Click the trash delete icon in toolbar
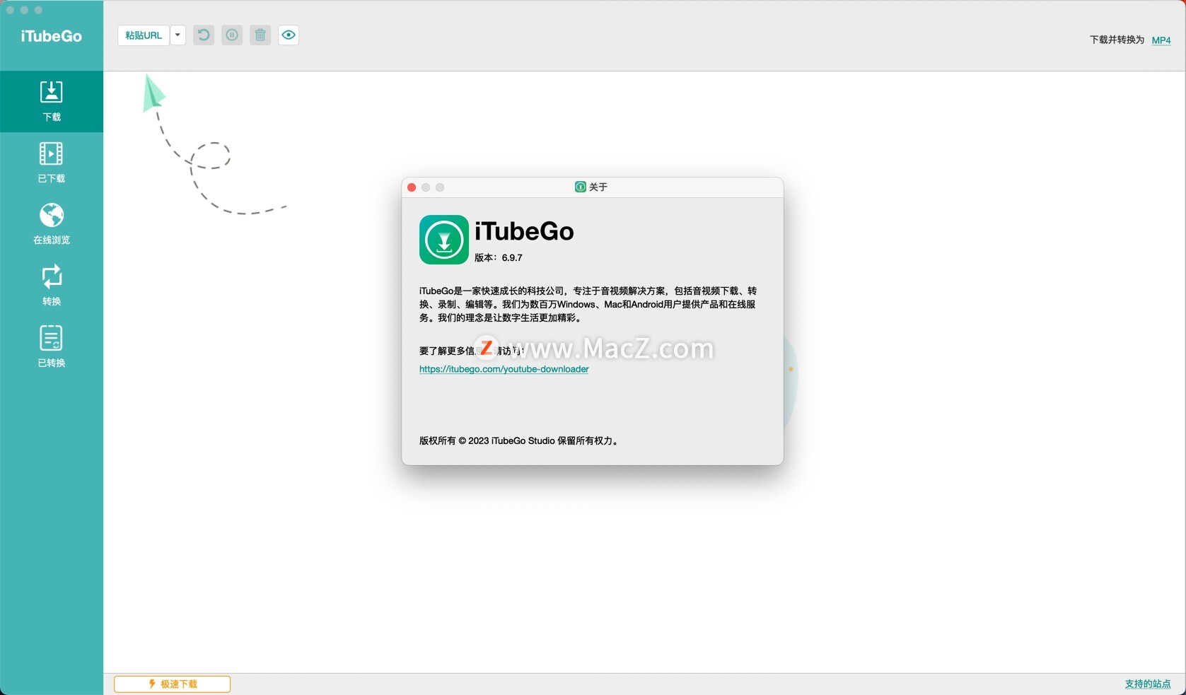 click(x=260, y=35)
